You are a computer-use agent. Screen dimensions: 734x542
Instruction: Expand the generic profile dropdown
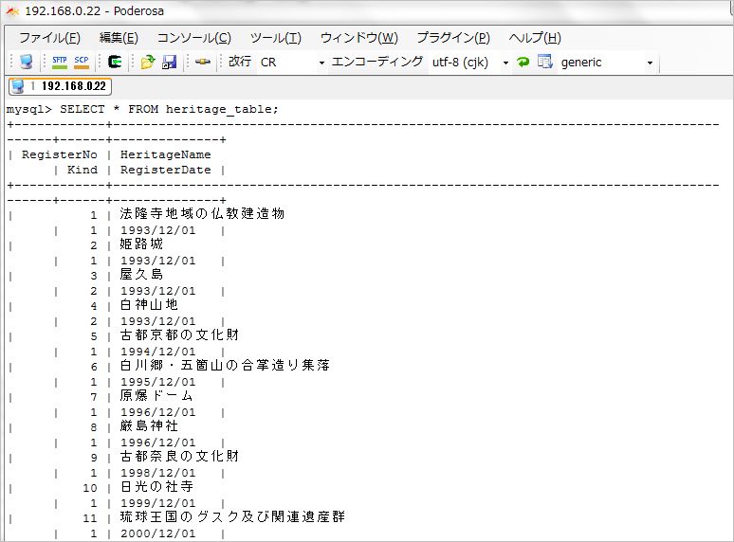pyautogui.click(x=650, y=63)
